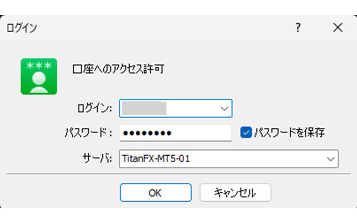Focus the password input field
357x223 pixels.
(201, 132)
